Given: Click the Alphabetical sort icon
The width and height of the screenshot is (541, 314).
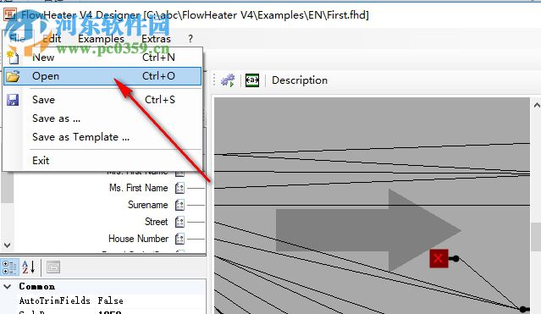Looking at the screenshot, I should tap(28, 267).
